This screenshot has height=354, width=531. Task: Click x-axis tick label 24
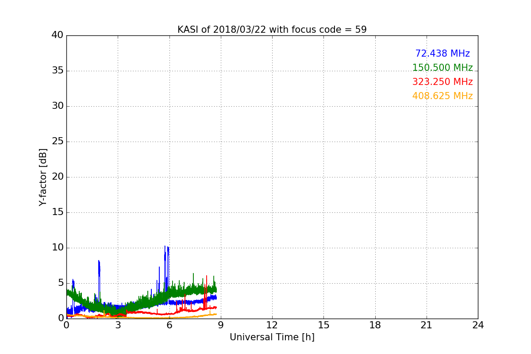(478, 325)
